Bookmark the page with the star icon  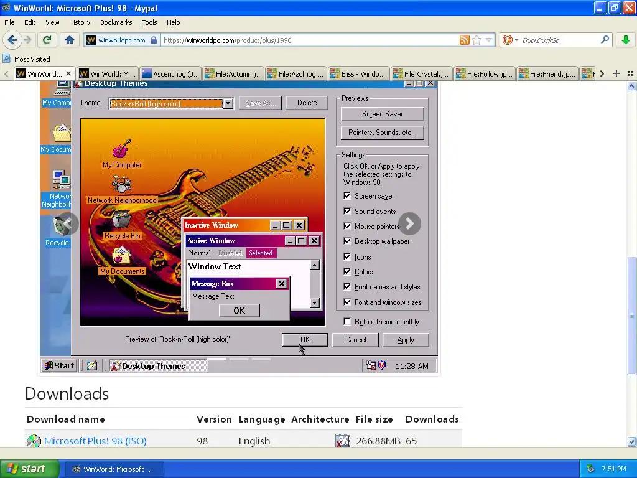pyautogui.click(x=477, y=40)
